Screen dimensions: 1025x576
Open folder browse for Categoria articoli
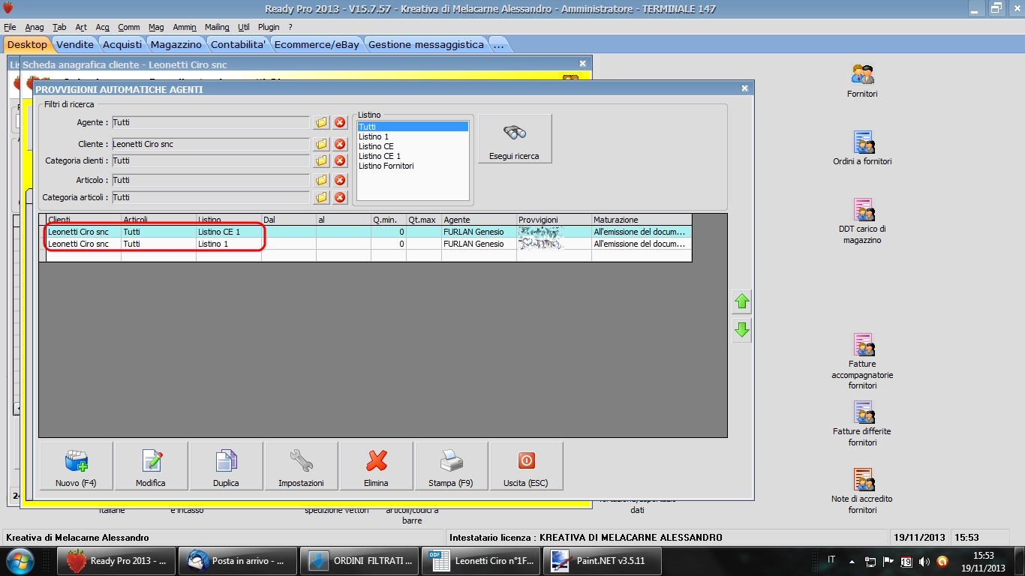point(321,197)
